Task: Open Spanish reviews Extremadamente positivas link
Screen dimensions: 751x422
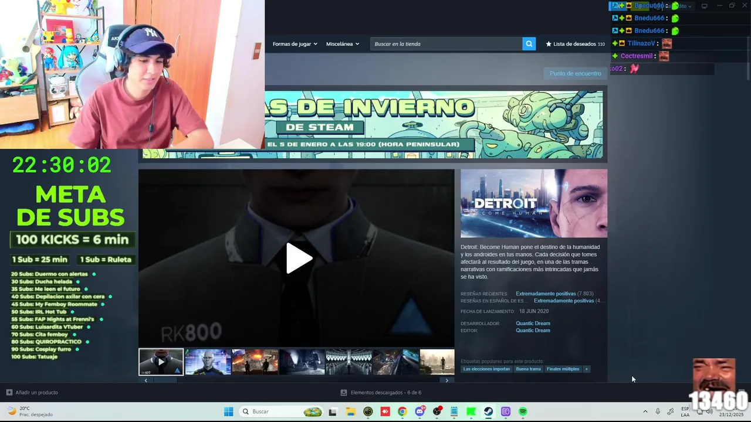Action: pos(564,301)
